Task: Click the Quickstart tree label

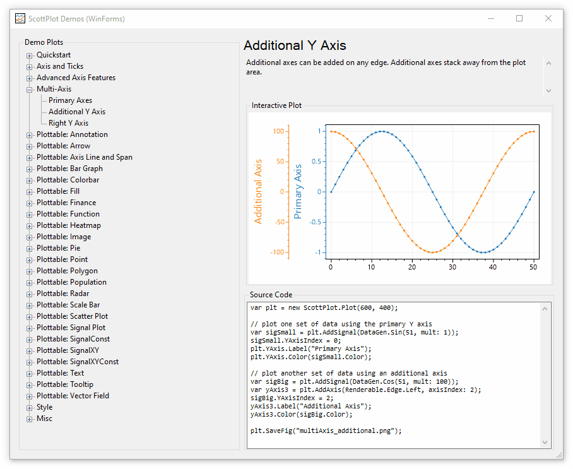Action: (54, 55)
